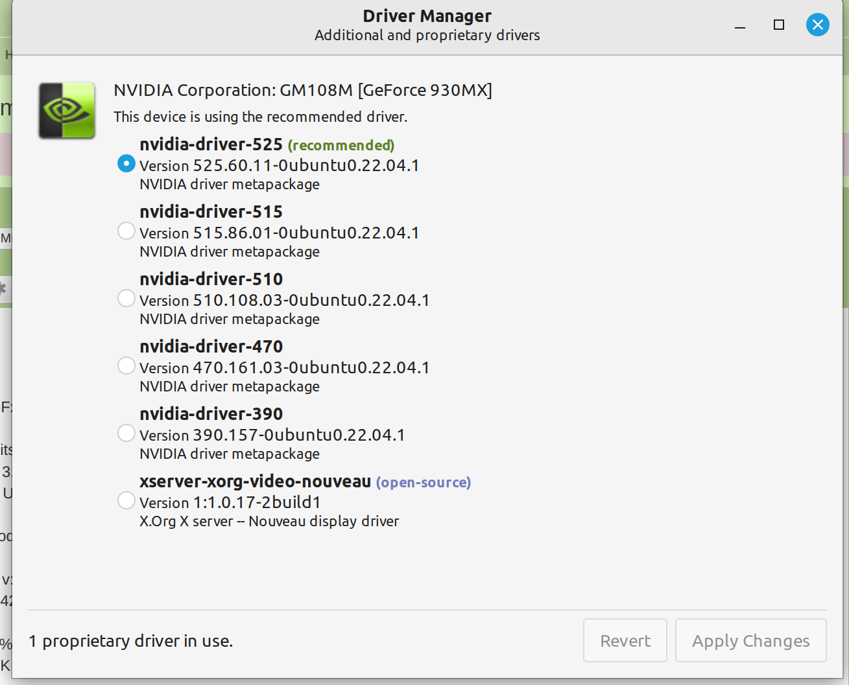Click version 1:1.0.17-2build1 text

pyautogui.click(x=230, y=502)
